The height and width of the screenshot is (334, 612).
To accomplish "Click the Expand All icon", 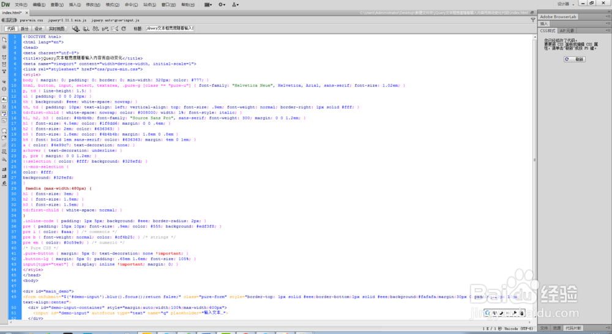I will tap(4, 71).
